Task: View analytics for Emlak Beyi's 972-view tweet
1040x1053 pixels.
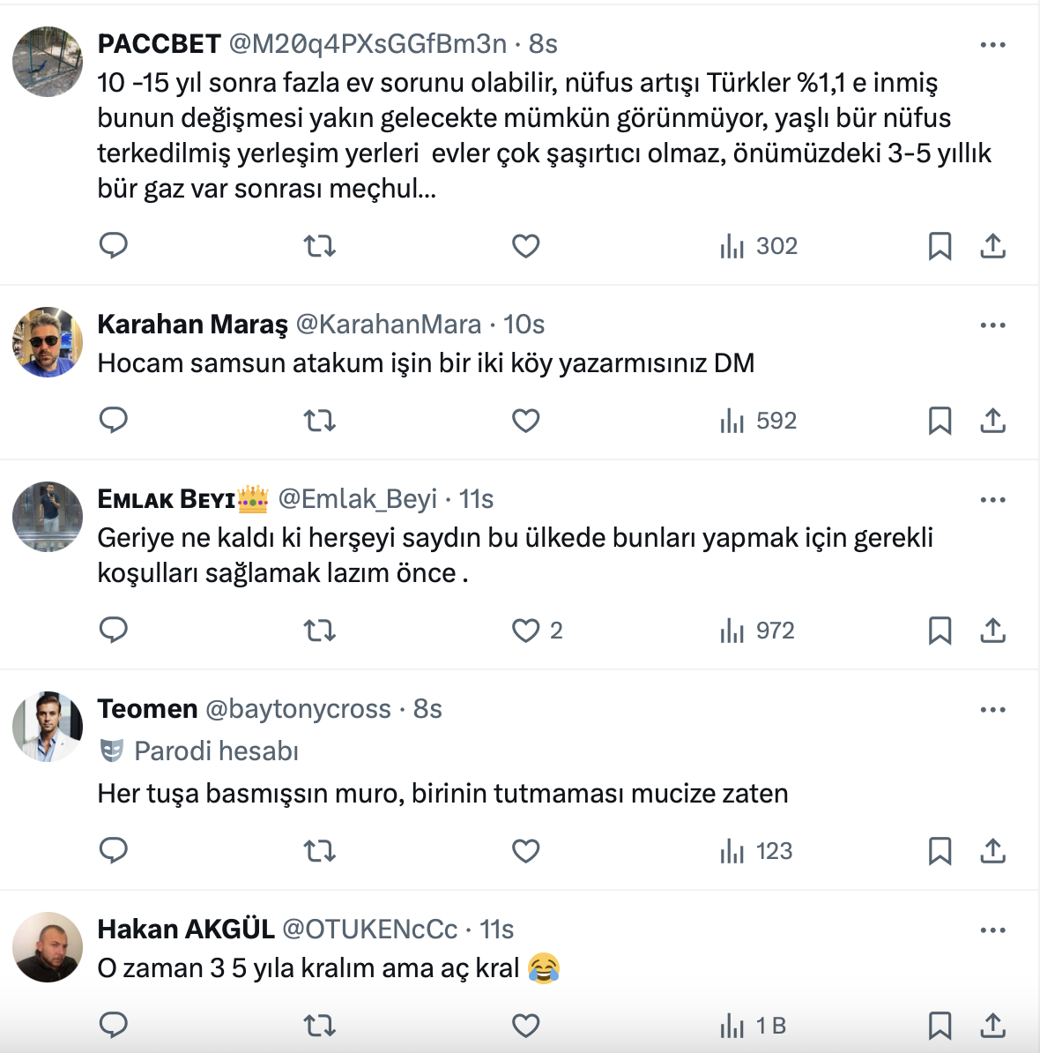Action: pos(757,631)
